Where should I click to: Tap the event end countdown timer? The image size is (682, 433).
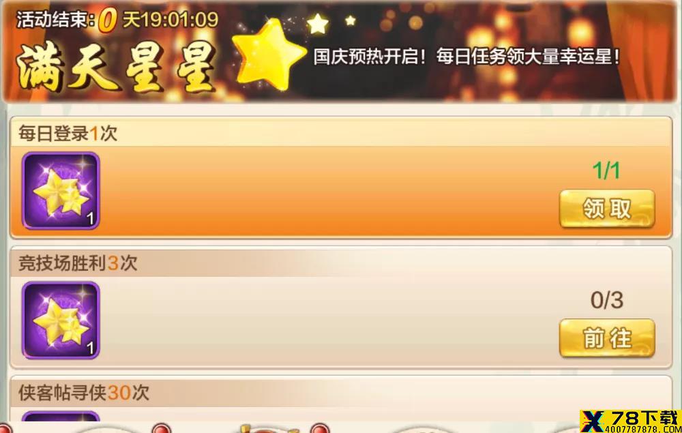117,20
